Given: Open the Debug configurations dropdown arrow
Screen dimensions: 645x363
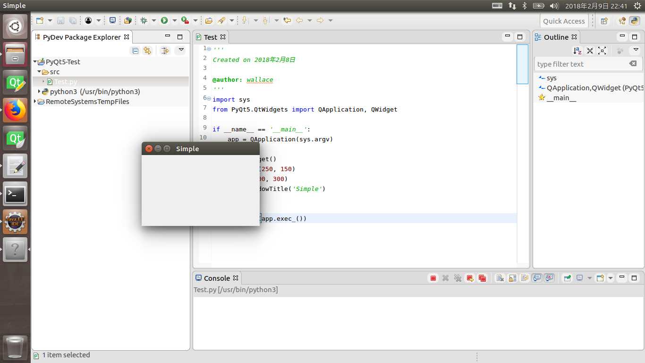Looking at the screenshot, I should point(153,20).
